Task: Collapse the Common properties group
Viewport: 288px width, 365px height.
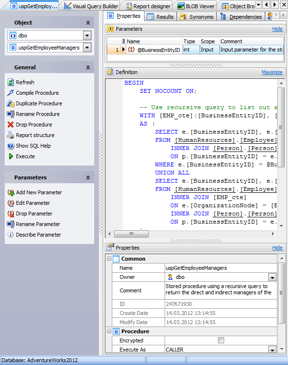Action: click(109, 259)
